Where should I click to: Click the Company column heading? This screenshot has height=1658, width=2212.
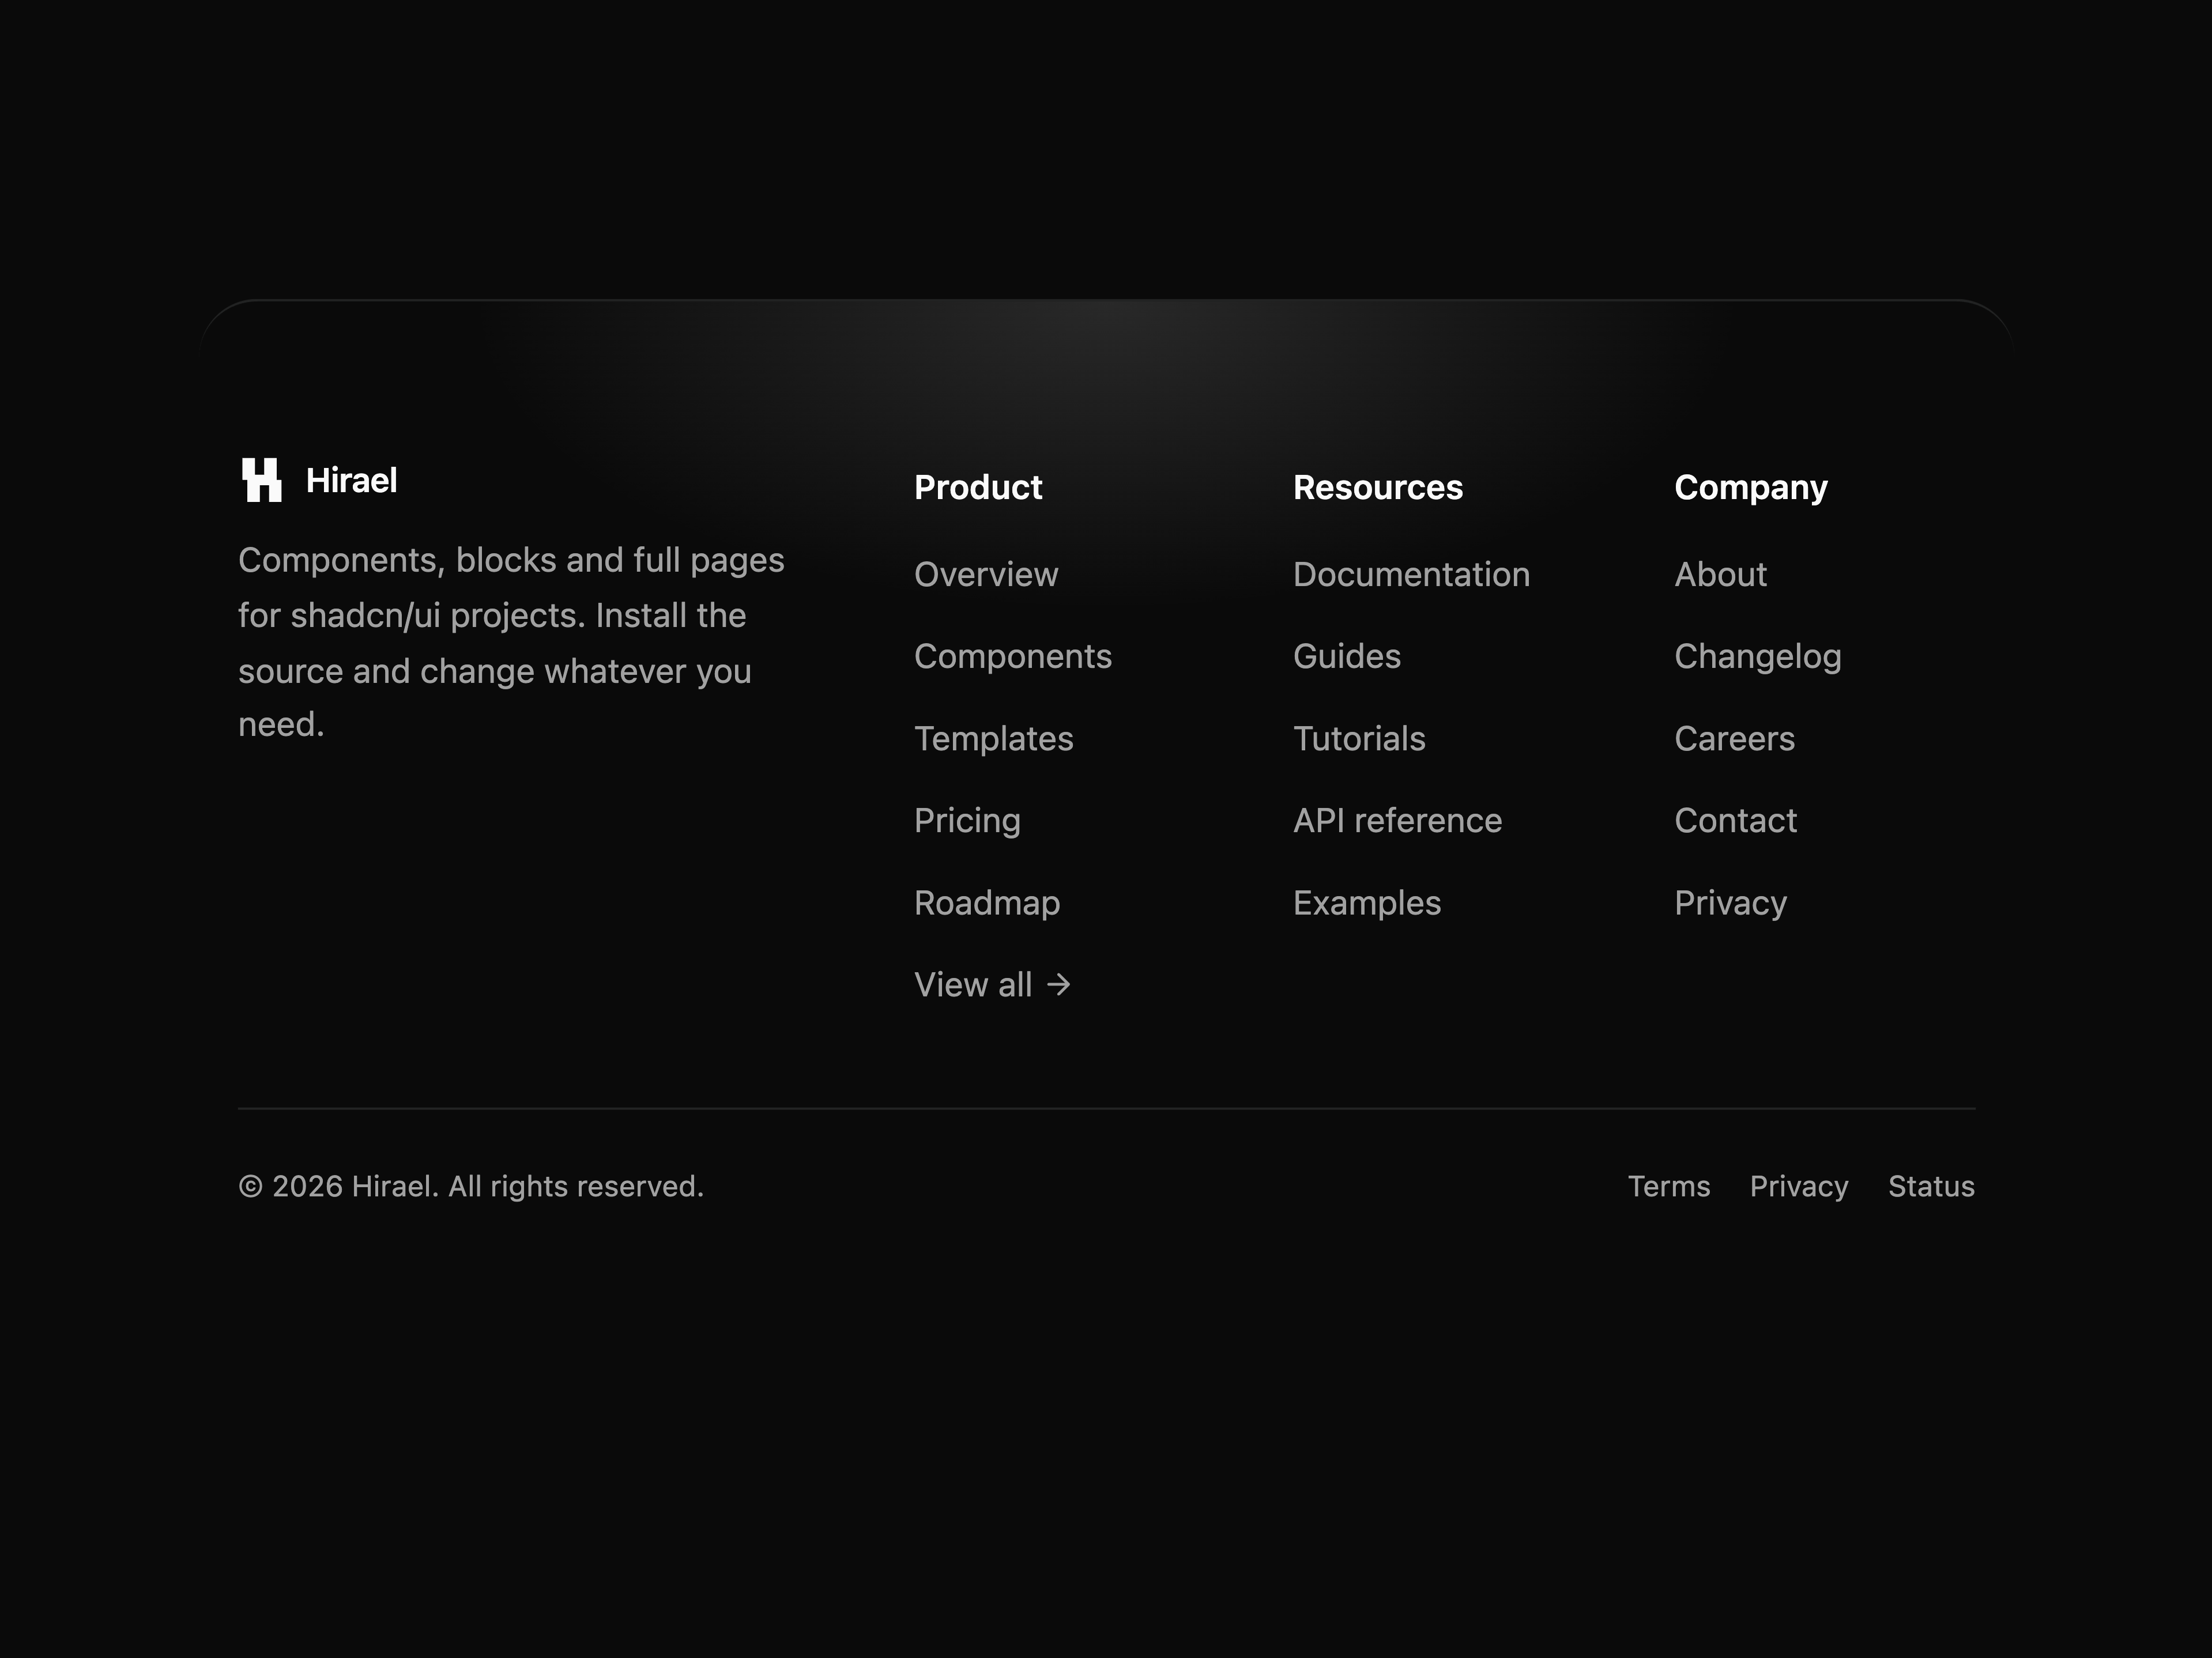tap(1751, 488)
